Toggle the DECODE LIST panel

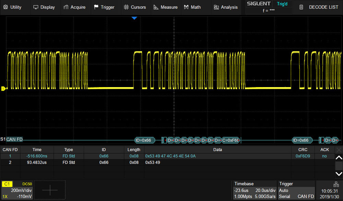point(319,7)
